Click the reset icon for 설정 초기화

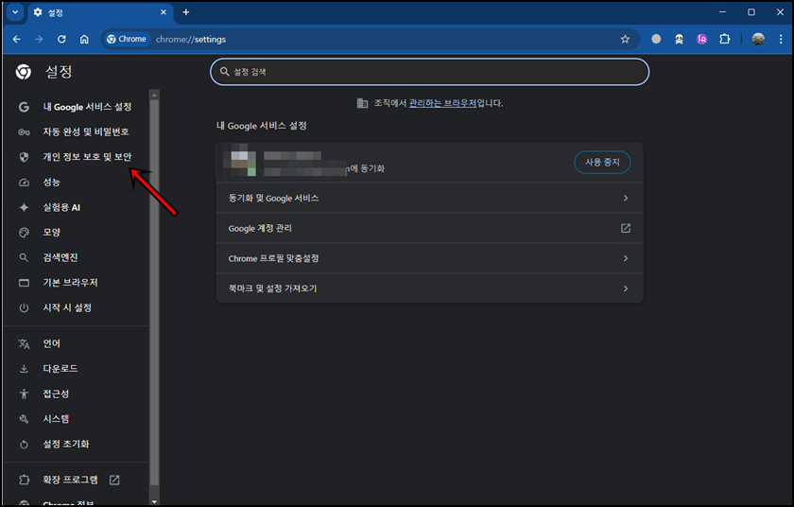[x=24, y=445]
